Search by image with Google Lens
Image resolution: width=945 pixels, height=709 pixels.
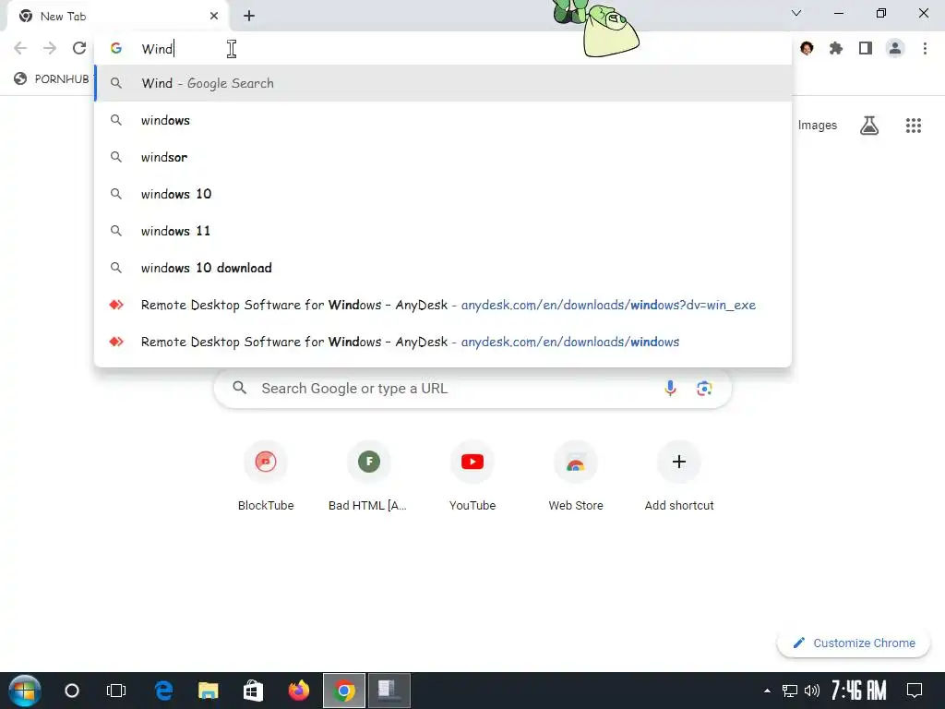point(704,389)
